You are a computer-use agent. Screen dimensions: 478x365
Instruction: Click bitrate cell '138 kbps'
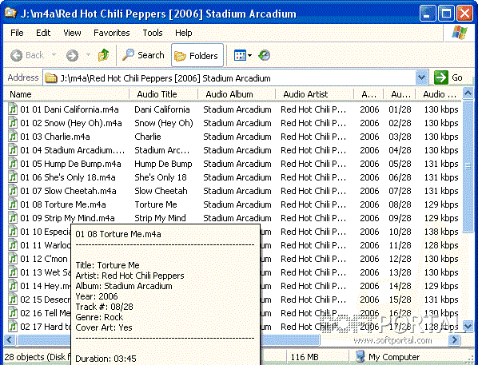point(441,232)
